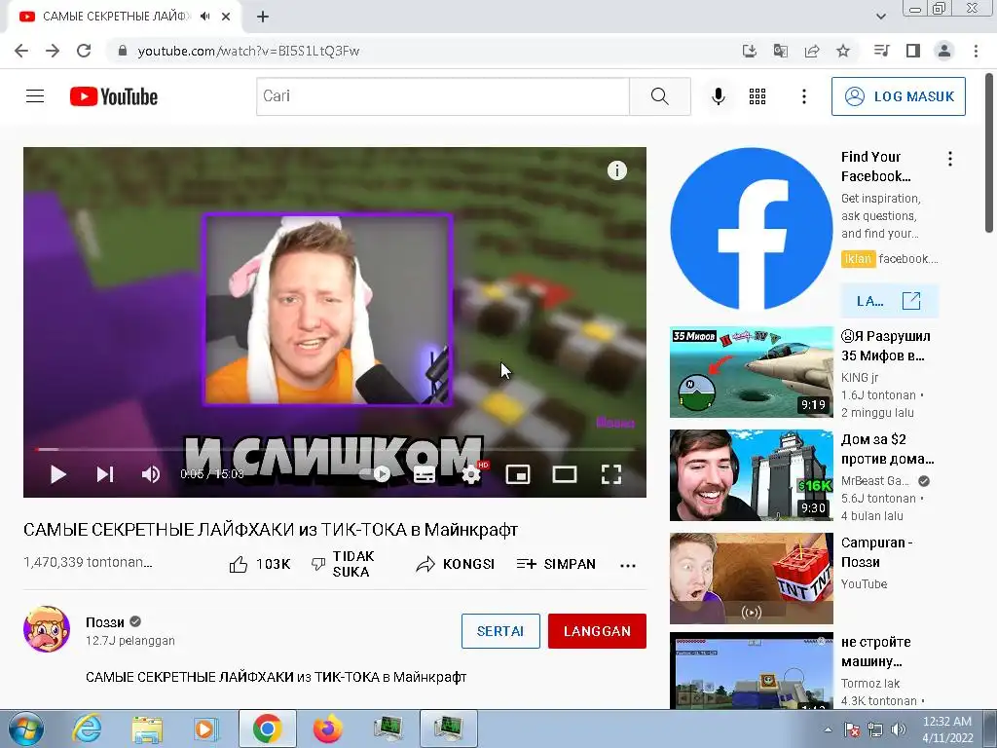997x748 pixels.
Task: Click the youtube.com address bar URL
Action: pyautogui.click(x=248, y=51)
